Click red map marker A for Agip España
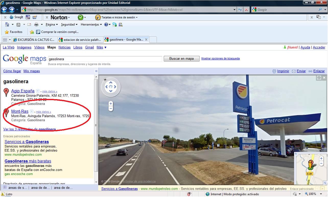Image resolution: width=328 pixels, height=197 pixels. pos(6,92)
